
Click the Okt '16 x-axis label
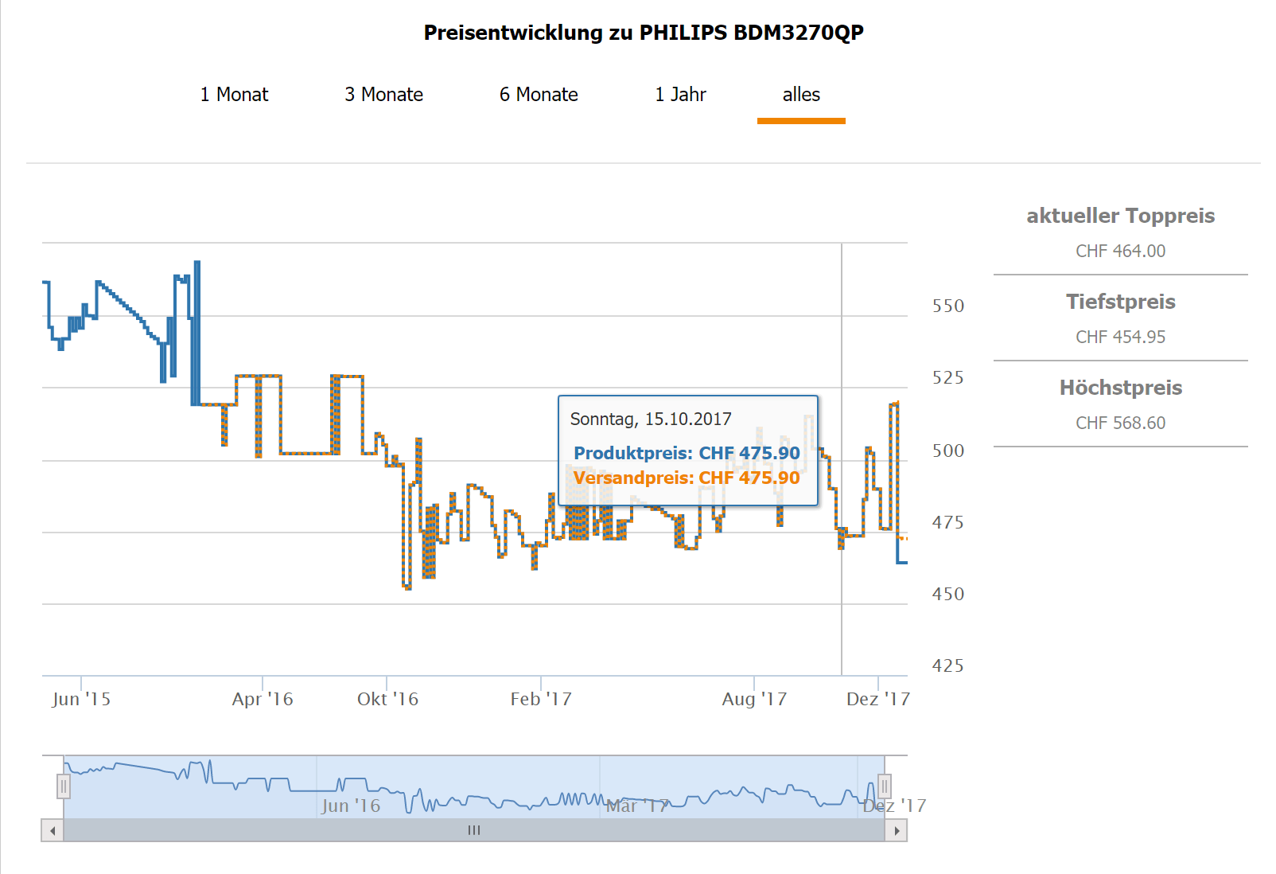387,699
